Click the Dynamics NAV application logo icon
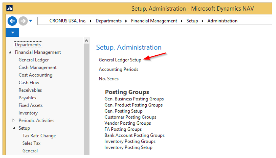This screenshot has height=158, width=276. pos(9,8)
